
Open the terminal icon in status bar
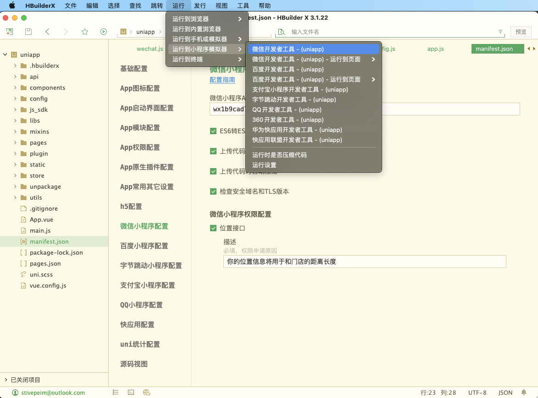click(x=131, y=393)
